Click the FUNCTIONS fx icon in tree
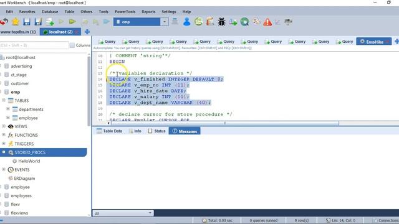The width and height of the screenshot is (399, 224). pyautogui.click(x=11, y=135)
